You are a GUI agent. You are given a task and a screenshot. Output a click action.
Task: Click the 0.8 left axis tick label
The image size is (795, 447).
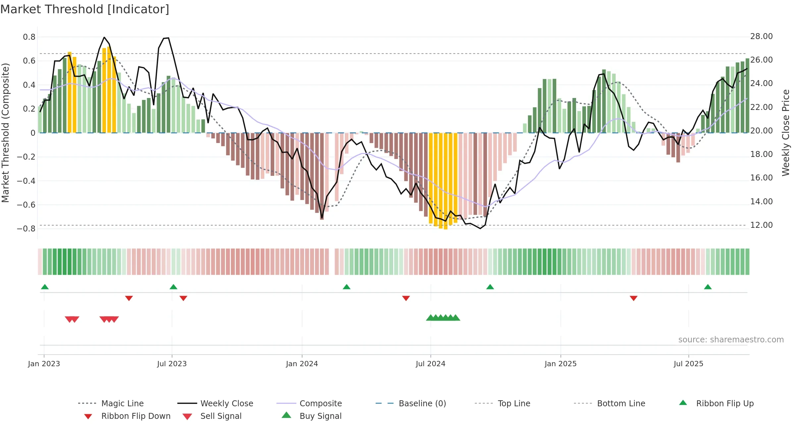click(29, 37)
